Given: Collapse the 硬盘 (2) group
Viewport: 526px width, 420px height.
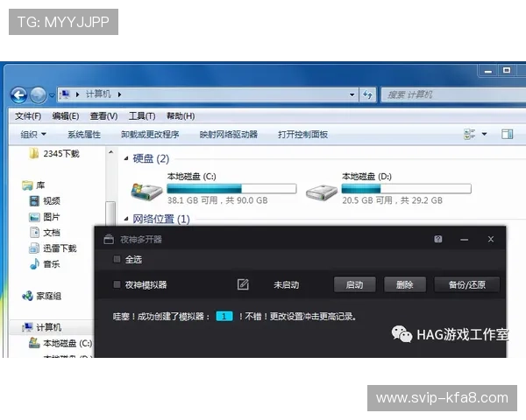Looking at the screenshot, I should 126,158.
